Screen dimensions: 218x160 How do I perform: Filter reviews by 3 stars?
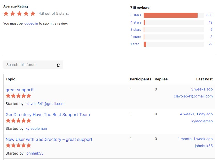136,30
